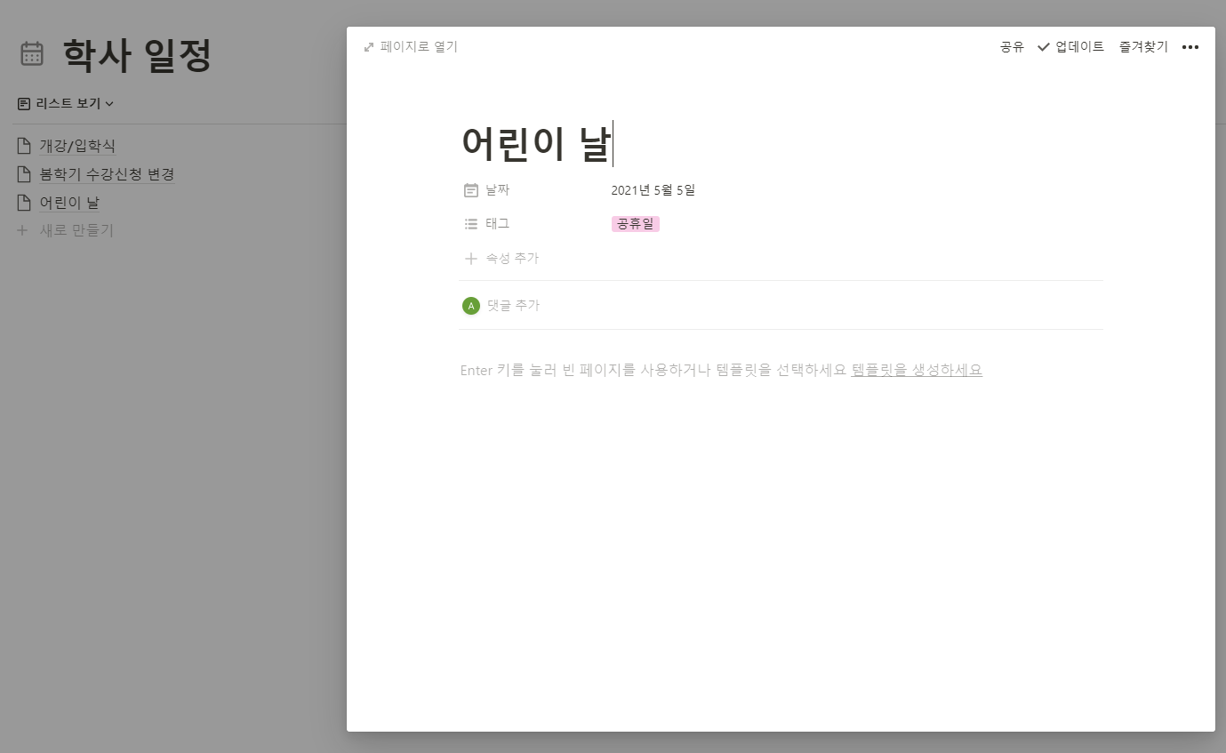Select 어린이 날 in the sidebar list
The width and height of the screenshot is (1226, 753).
pos(70,202)
